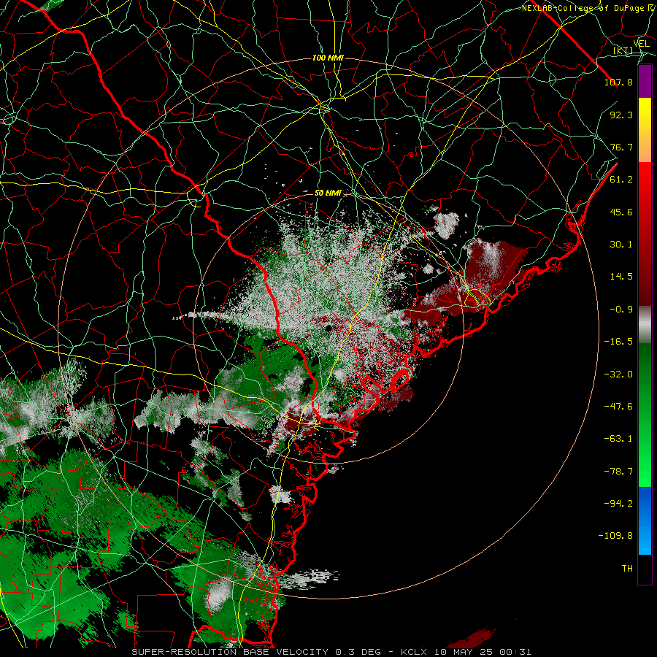Click the -32.0 value on velocity scale
The image size is (657, 657).
[618, 374]
